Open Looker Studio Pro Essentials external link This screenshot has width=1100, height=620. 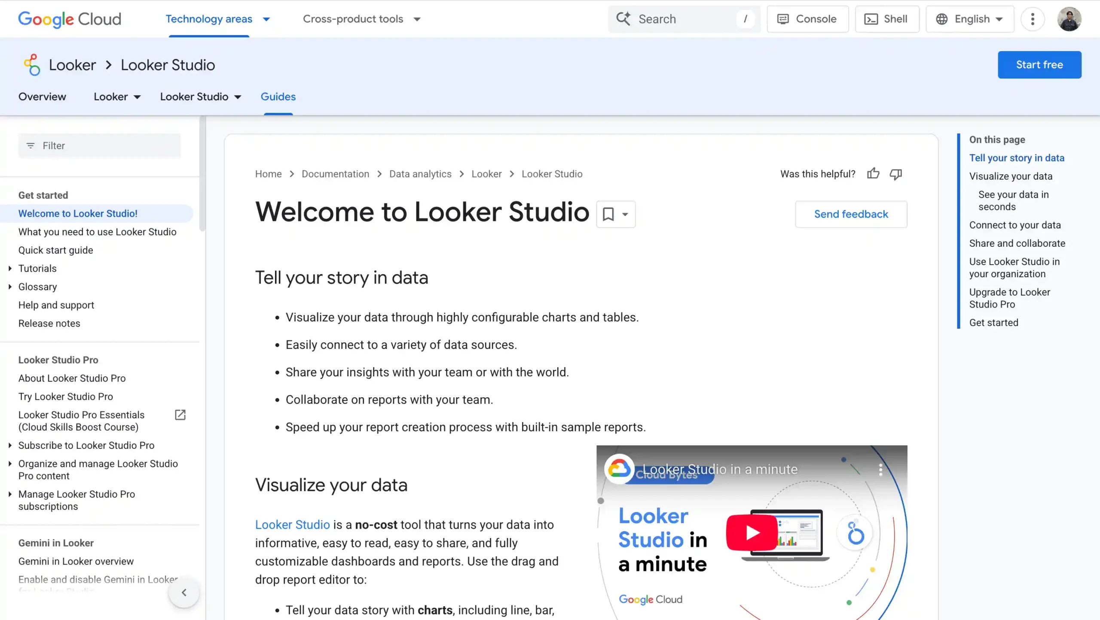pos(180,414)
